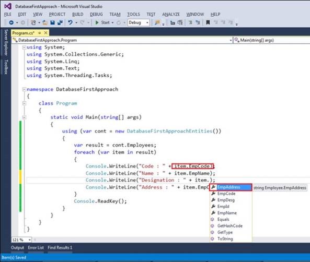
Task: Pin the Program.cs tab
Action: pyautogui.click(x=40, y=33)
